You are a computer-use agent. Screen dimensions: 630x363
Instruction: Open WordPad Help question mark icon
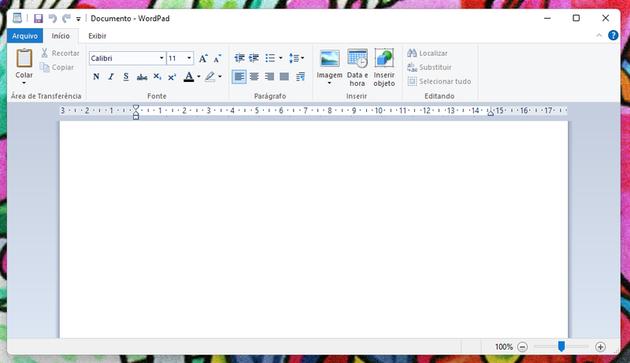click(x=613, y=35)
